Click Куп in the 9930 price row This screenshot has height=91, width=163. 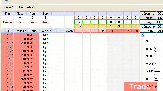[x=46, y=55]
